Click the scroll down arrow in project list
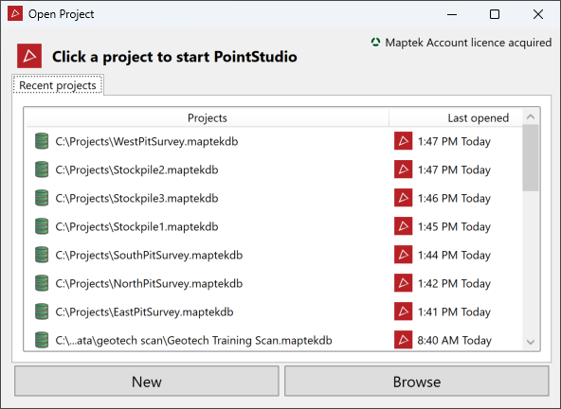The height and width of the screenshot is (409, 561). [x=531, y=342]
